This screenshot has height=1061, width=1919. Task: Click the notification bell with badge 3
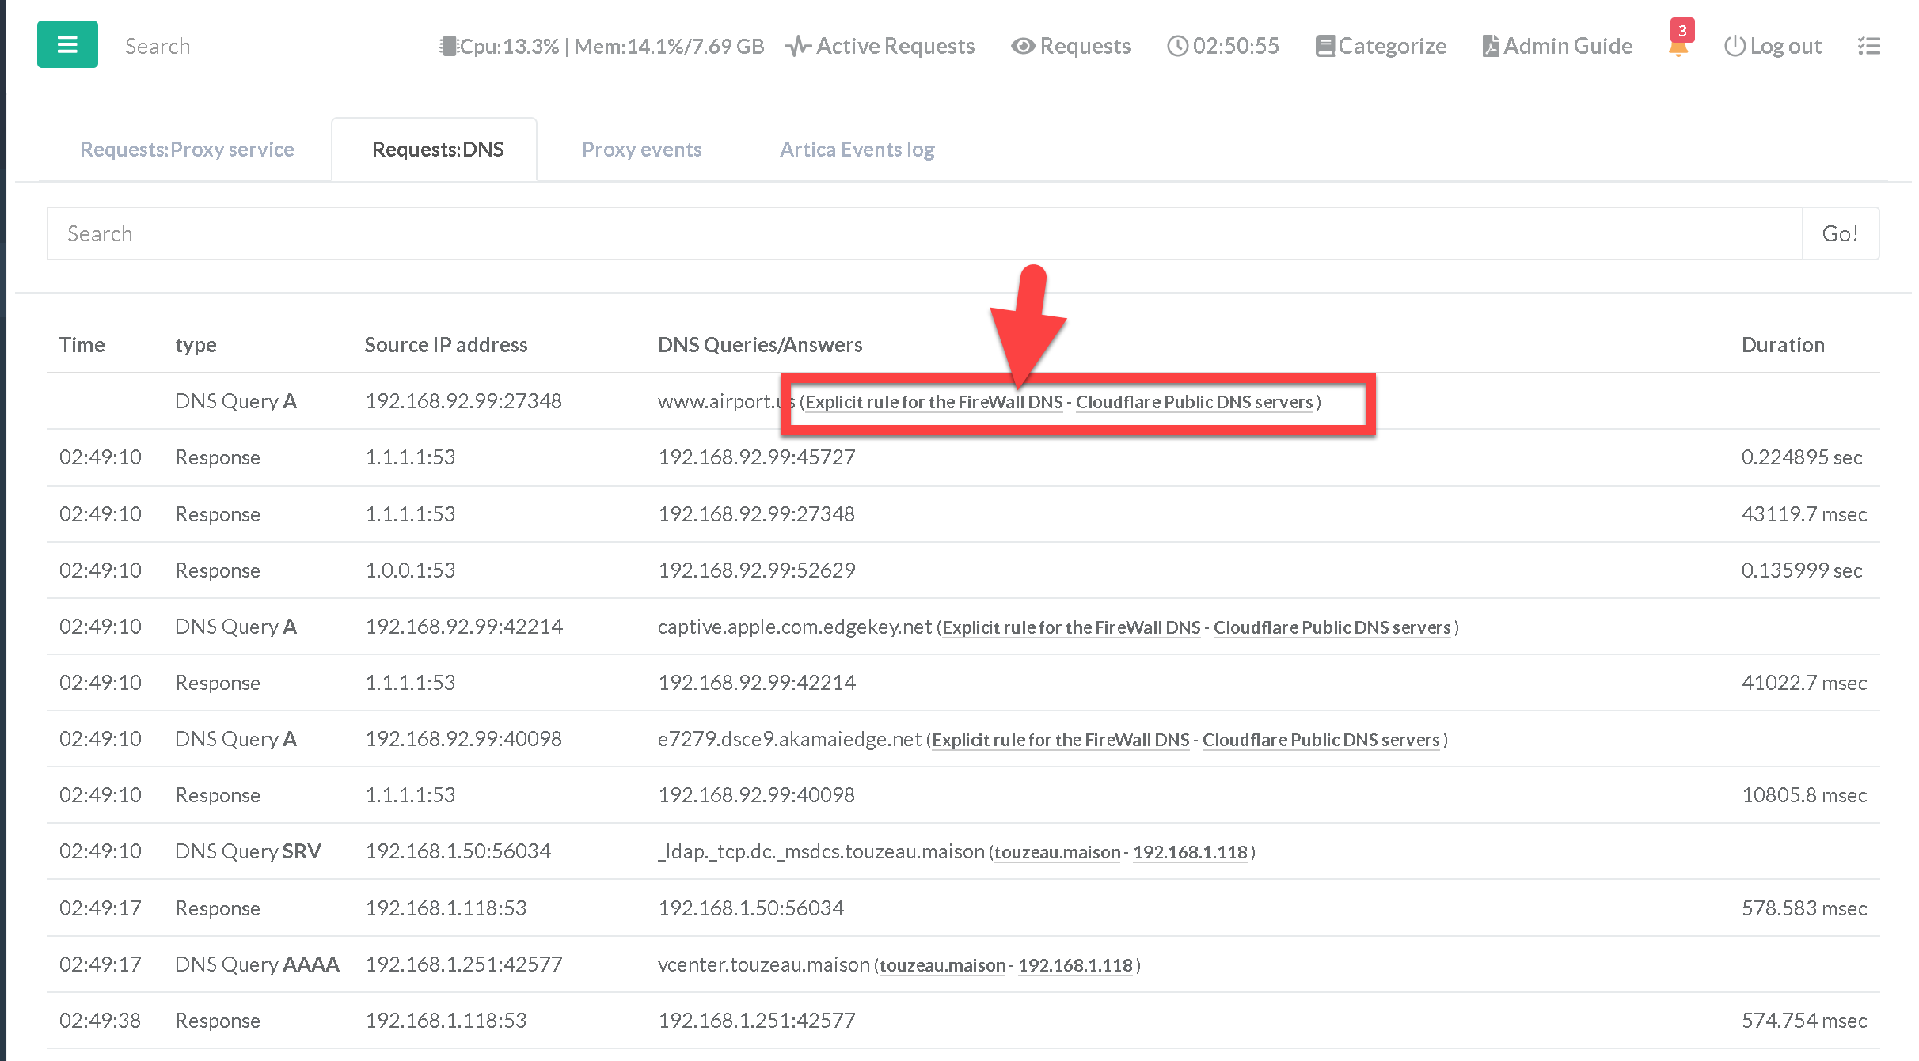(x=1678, y=46)
